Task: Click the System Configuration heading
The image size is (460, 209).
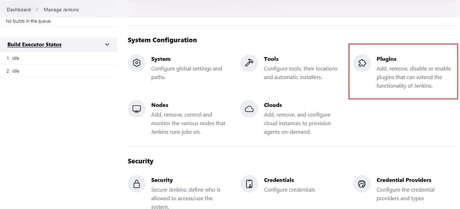Action: tap(162, 40)
